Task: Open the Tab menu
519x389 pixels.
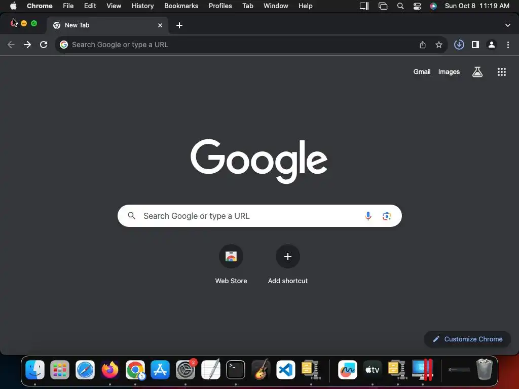Action: tap(247, 6)
